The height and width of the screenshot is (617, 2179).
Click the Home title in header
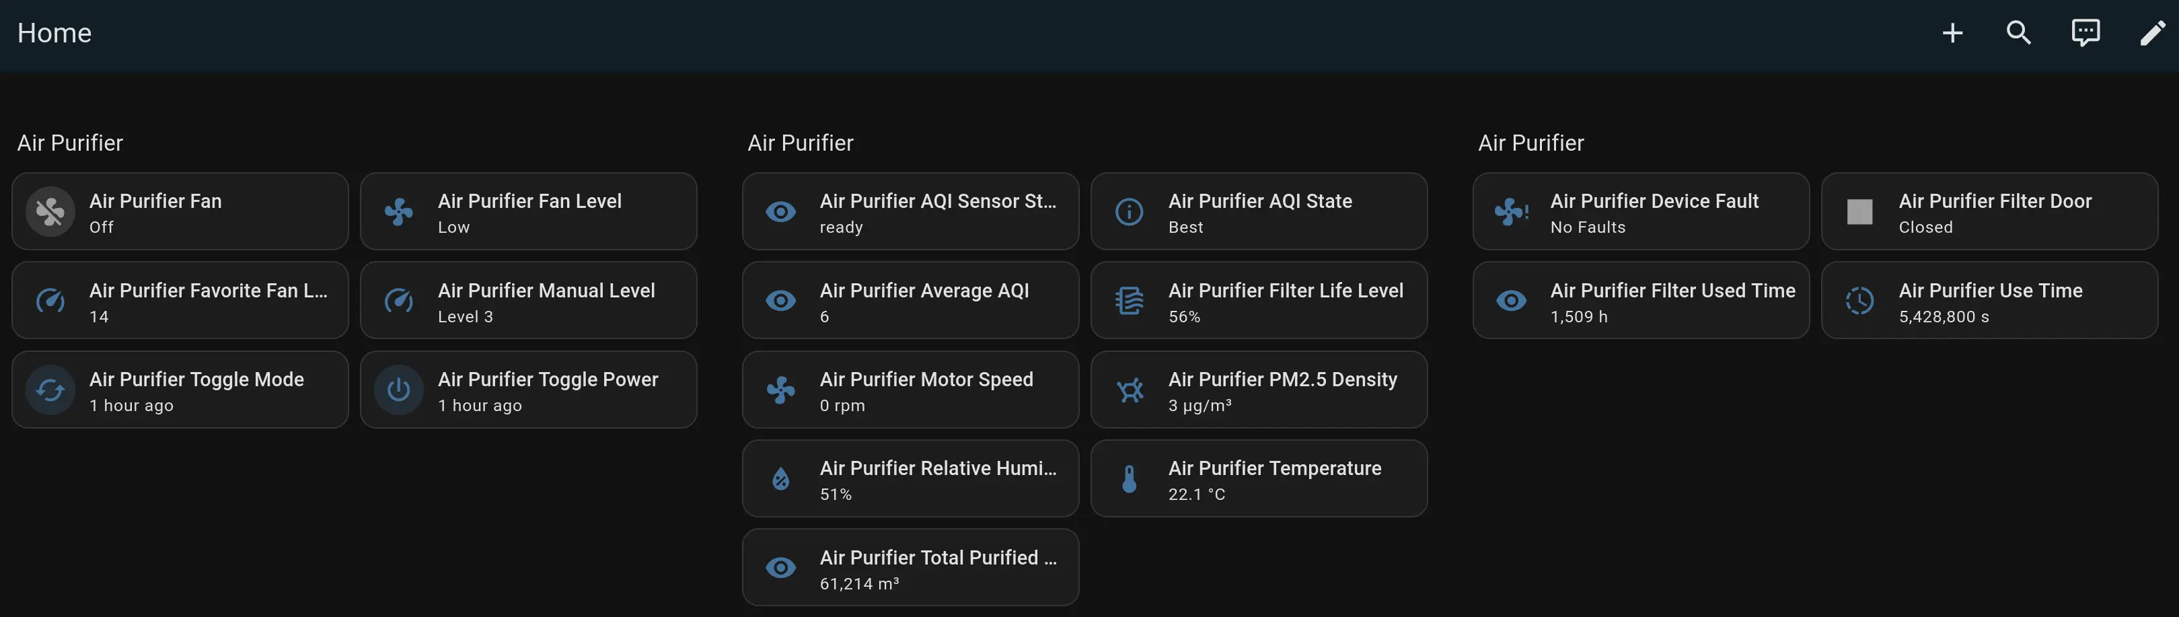[x=54, y=33]
